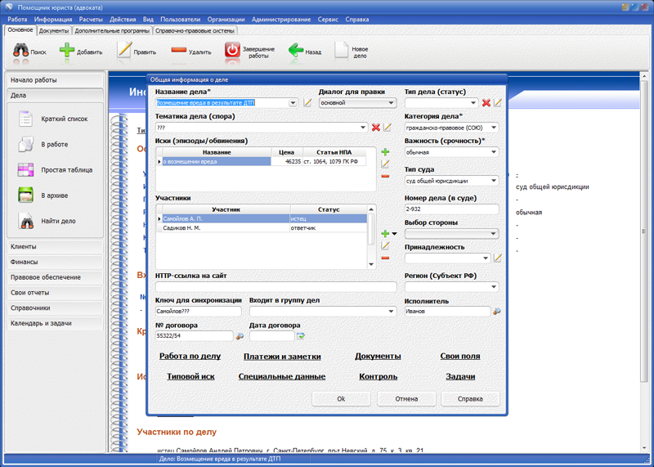The image size is (654, 467).
Task: Switch to the Справочно-правовые системы tab
Action: pos(195,30)
